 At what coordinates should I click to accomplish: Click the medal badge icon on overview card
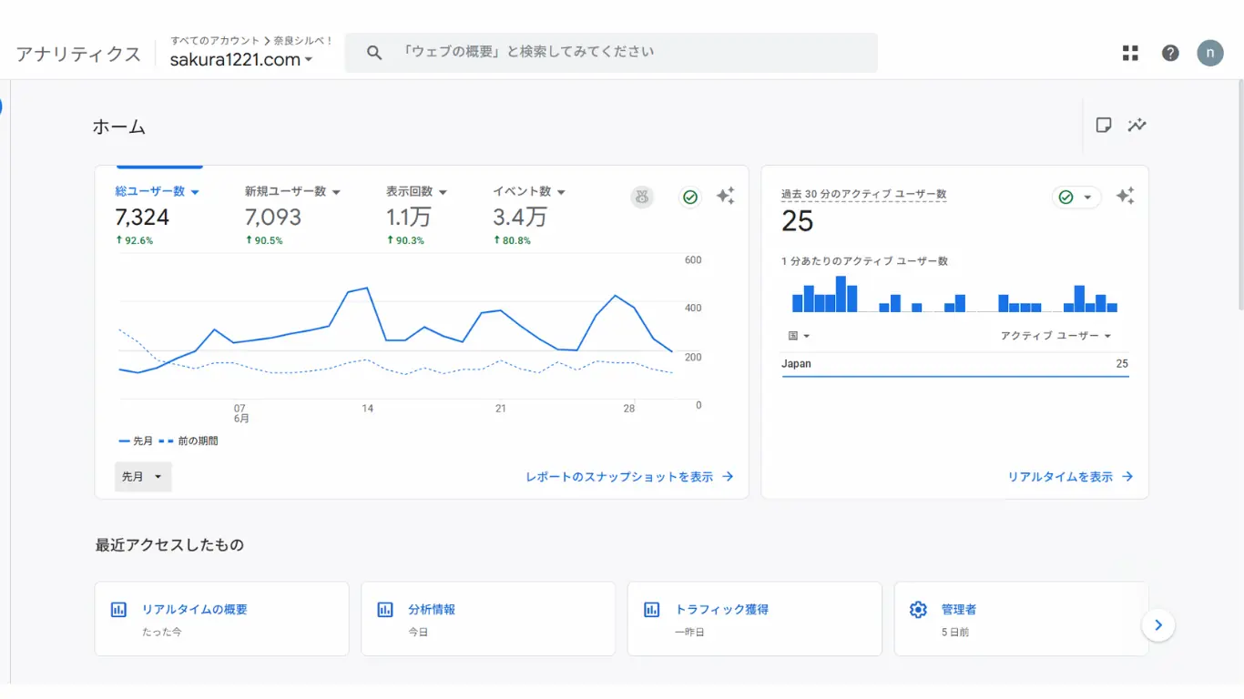click(642, 197)
